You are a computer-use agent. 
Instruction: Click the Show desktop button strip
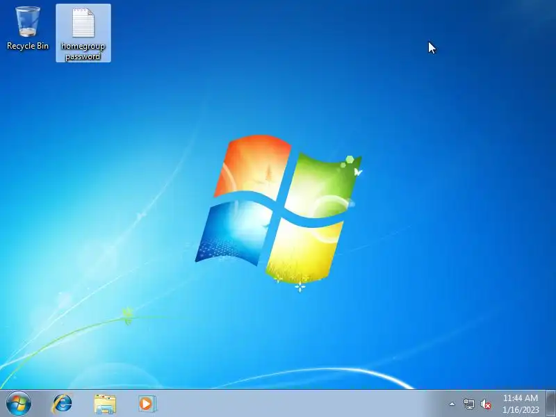click(550, 404)
